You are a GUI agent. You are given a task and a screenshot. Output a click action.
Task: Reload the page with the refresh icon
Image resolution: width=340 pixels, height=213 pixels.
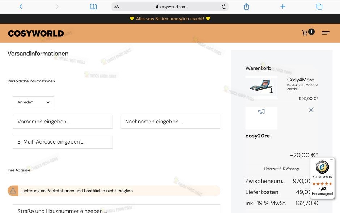click(224, 7)
